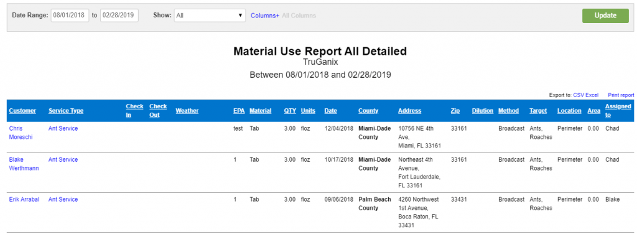
Task: Sort by the Customer column header
Action: pos(22,111)
